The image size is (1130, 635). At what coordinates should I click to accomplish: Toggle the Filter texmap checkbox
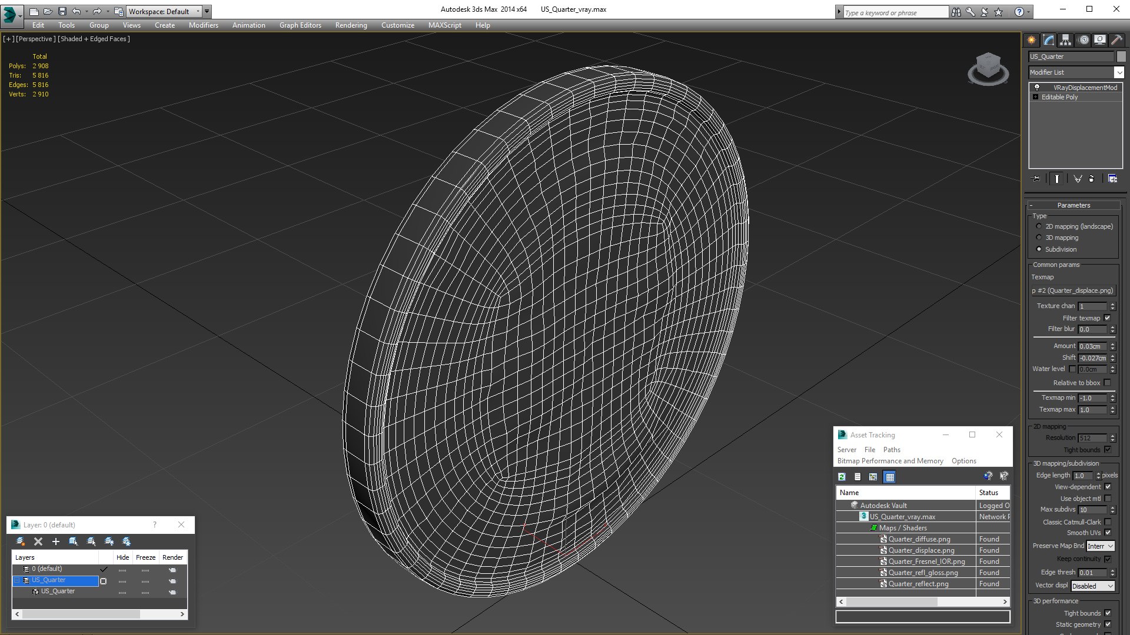pos(1107,318)
